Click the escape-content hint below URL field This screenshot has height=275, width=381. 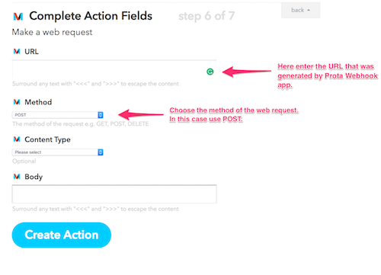95,84
